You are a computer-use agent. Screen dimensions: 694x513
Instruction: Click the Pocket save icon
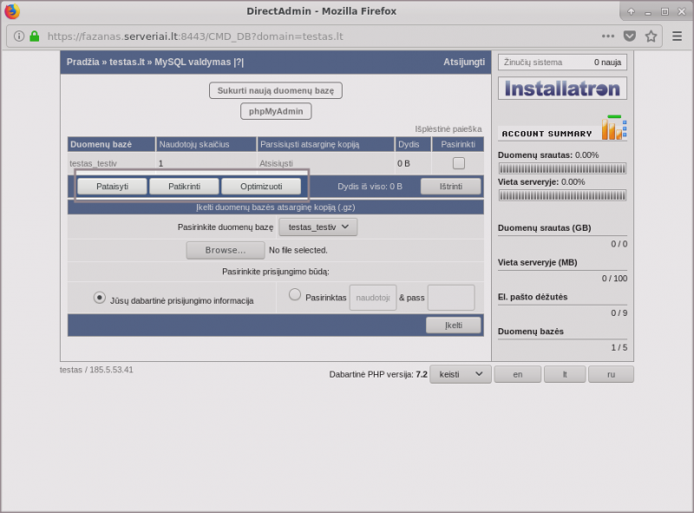(630, 36)
